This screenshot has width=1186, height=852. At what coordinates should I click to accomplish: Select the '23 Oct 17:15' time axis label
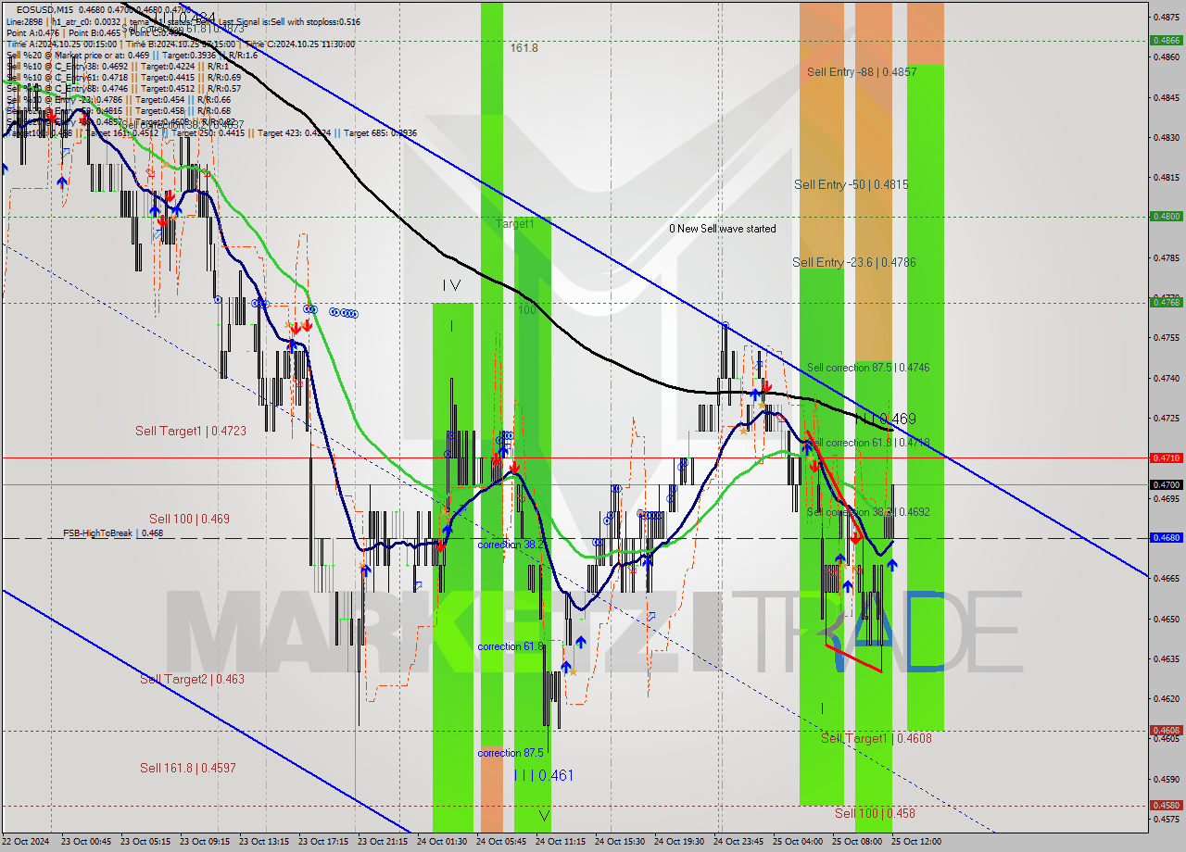click(x=323, y=842)
